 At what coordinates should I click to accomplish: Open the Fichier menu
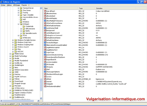3,5
